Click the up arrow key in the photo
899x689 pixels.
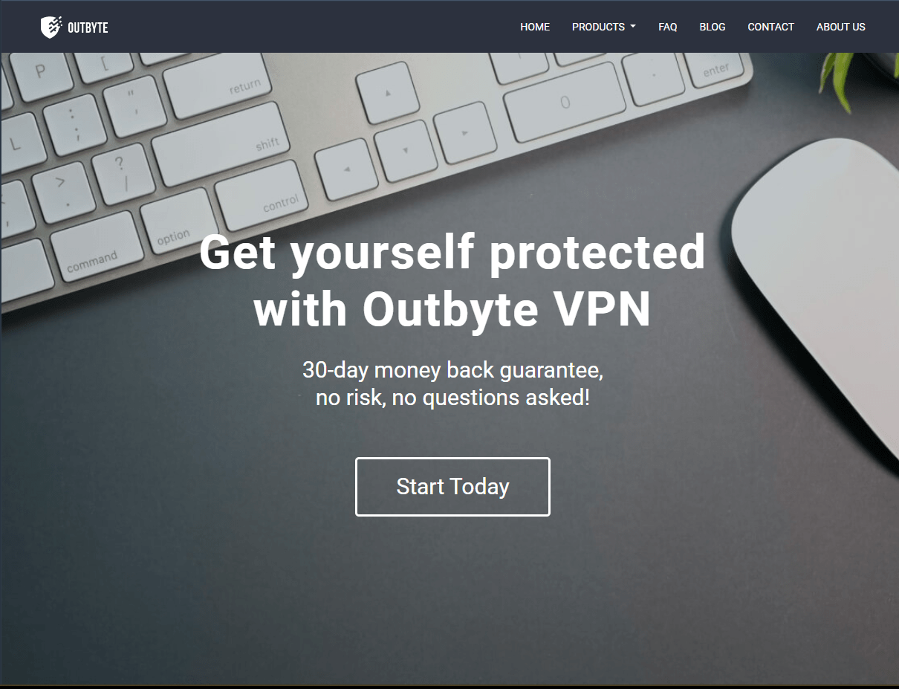(388, 94)
